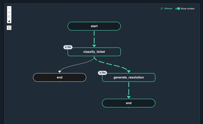Click the green arrowhead entering bottom end node
The height and width of the screenshot is (124, 203).
[129, 97]
